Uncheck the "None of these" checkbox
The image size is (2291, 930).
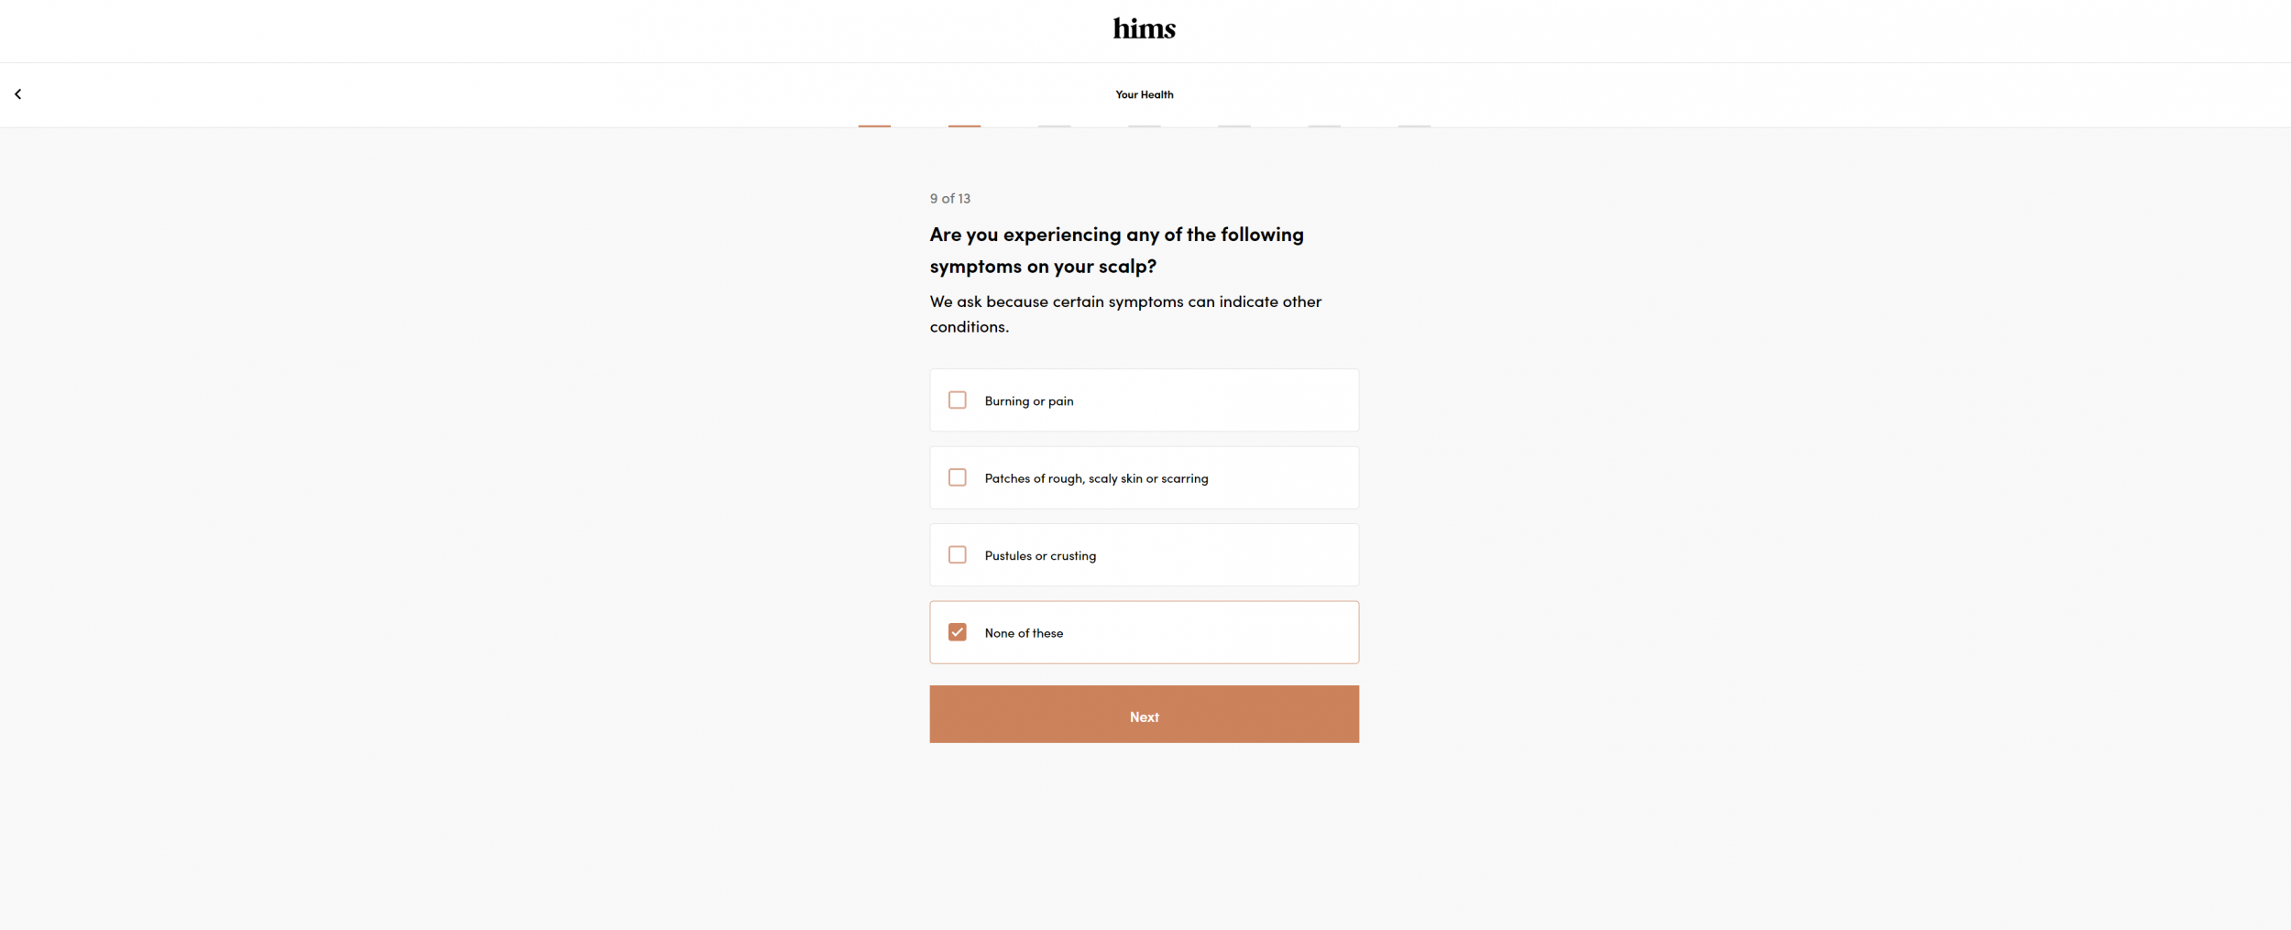957,632
